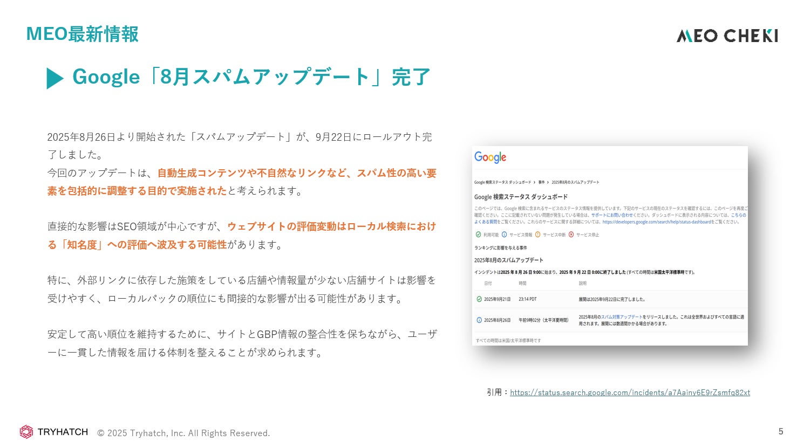Viewport: 797px width, 448px height.
Task: Click the TRYHATCH wordmark in the footer
Action: coord(63,432)
